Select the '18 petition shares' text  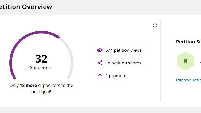click(x=123, y=63)
